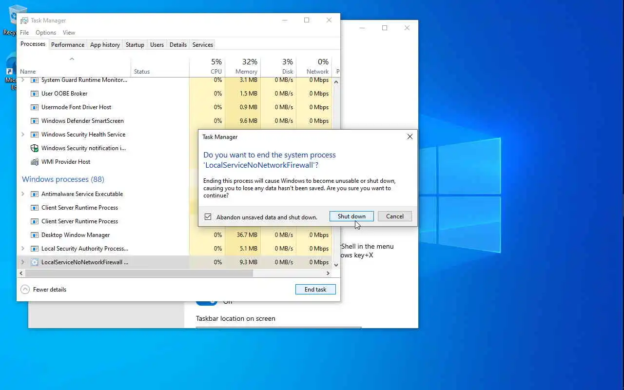Click Local Security Authority Process icon
The width and height of the screenshot is (624, 390).
click(x=35, y=249)
